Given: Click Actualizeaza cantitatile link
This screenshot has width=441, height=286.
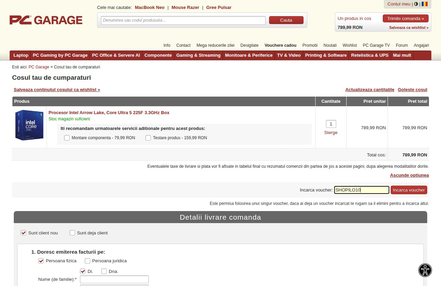Looking at the screenshot, I should (x=370, y=90).
